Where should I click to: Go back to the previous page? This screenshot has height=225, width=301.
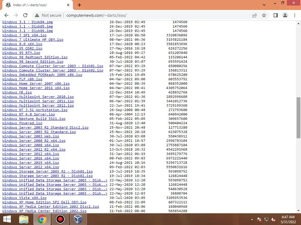click(x=6, y=15)
